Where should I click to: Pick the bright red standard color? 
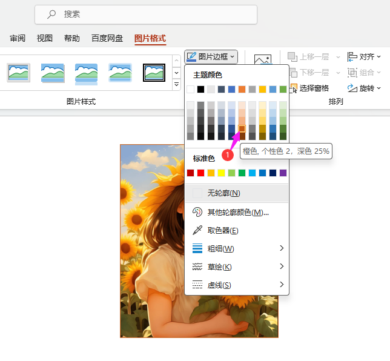pyautogui.click(x=200, y=173)
